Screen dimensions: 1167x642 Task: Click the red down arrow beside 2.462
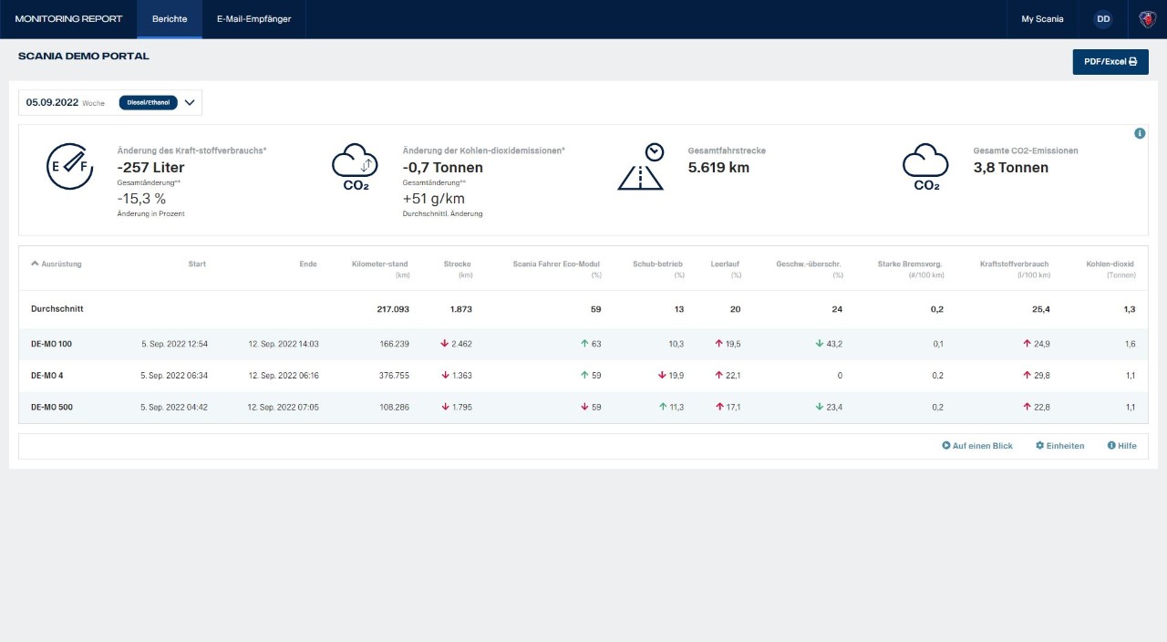pyautogui.click(x=444, y=344)
